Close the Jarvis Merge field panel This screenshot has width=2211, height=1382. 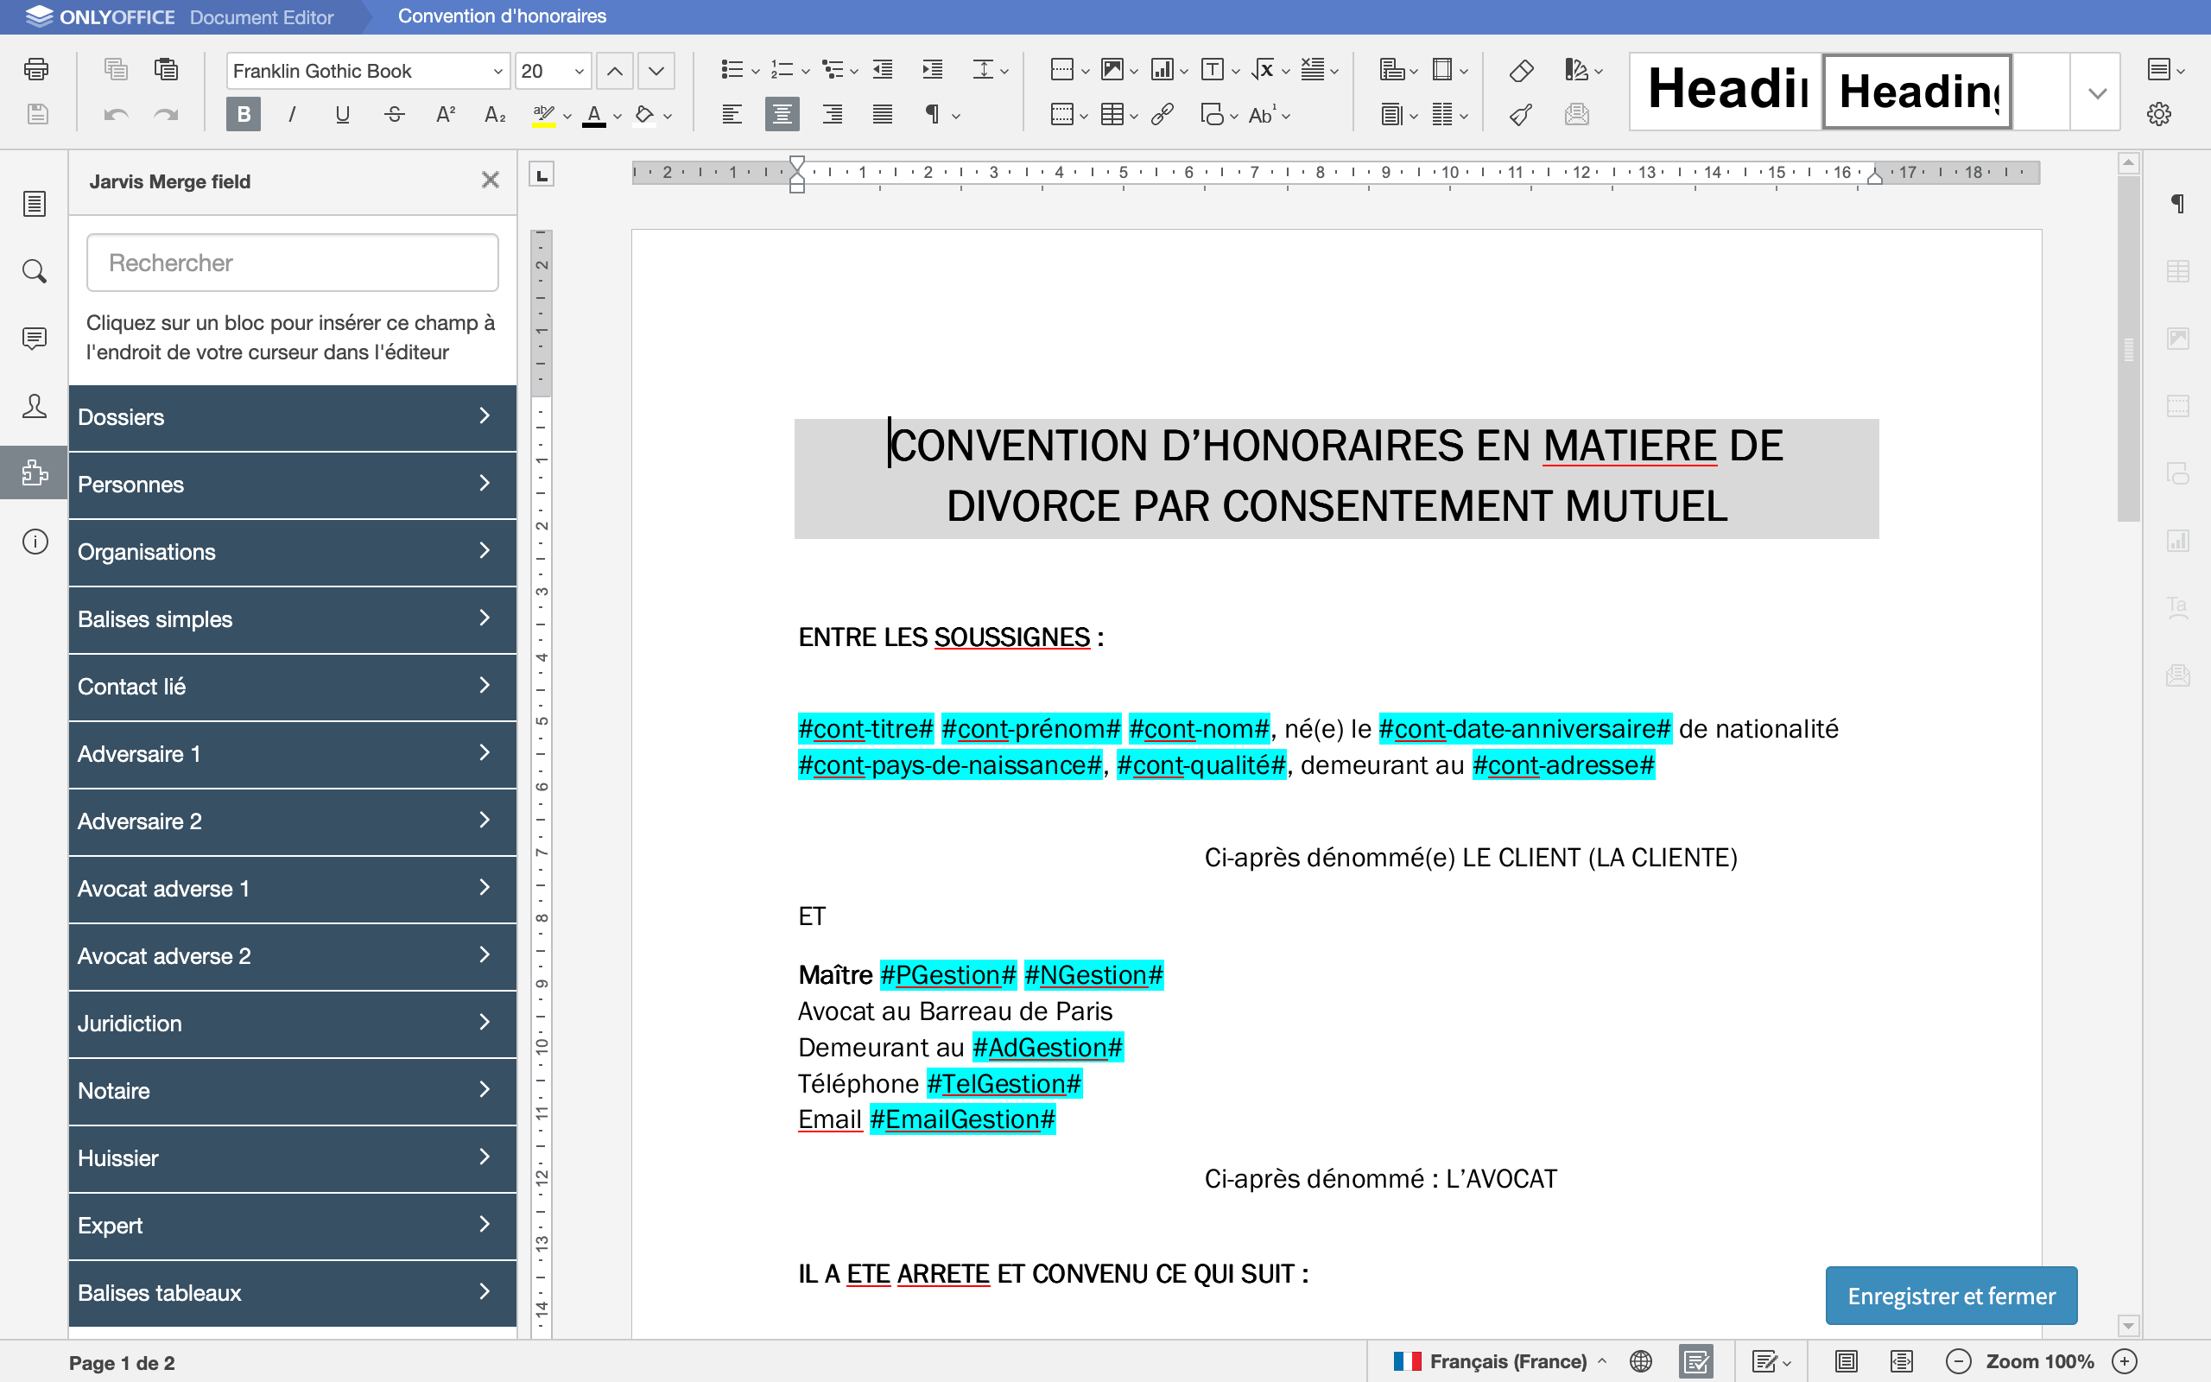point(491,180)
